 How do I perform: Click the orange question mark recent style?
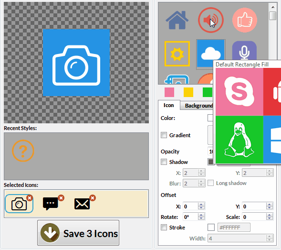(x=23, y=151)
